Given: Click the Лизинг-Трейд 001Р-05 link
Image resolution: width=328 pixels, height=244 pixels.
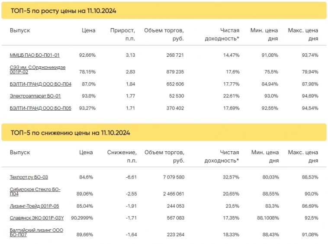Looking at the screenshot, I should pyautogui.click(x=34, y=206).
